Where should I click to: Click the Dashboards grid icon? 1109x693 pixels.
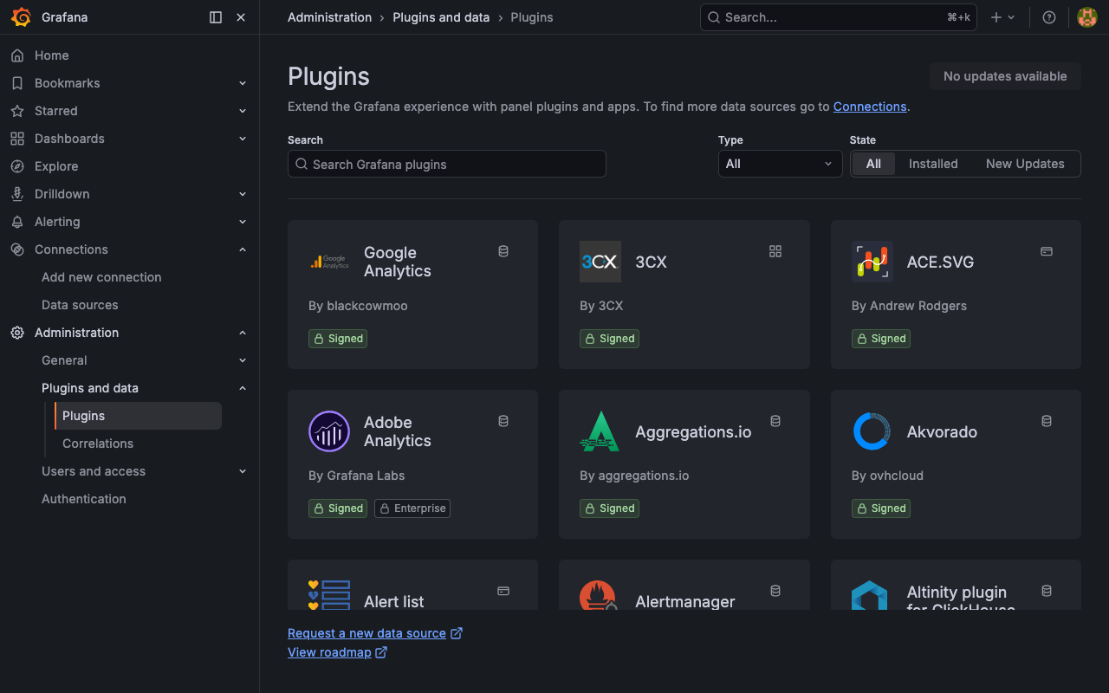coord(17,139)
